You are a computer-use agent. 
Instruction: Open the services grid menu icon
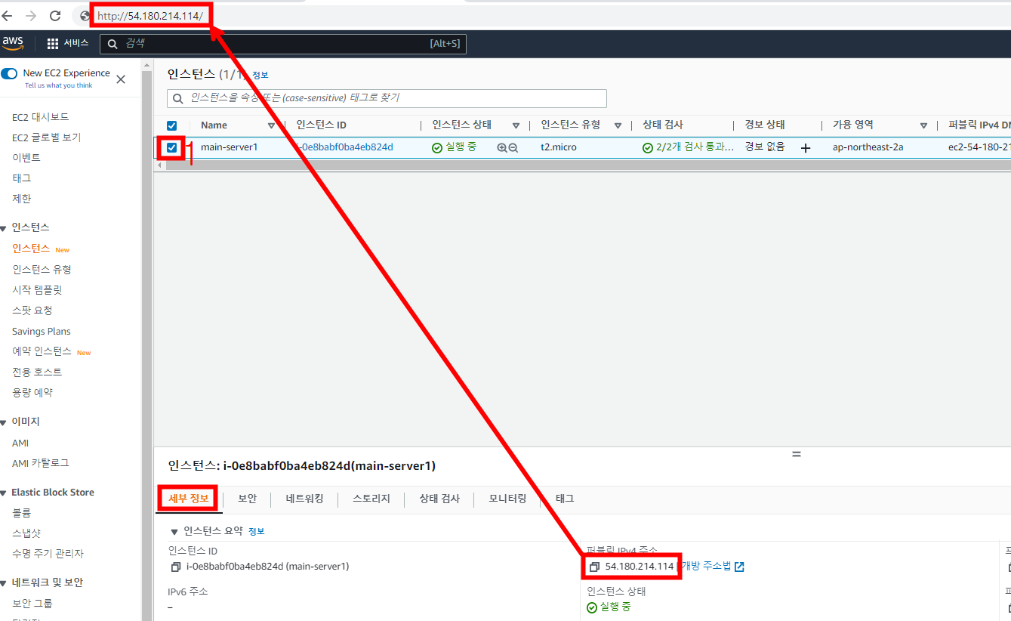pos(53,44)
